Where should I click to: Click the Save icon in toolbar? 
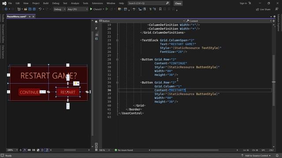[x=30, y=9]
